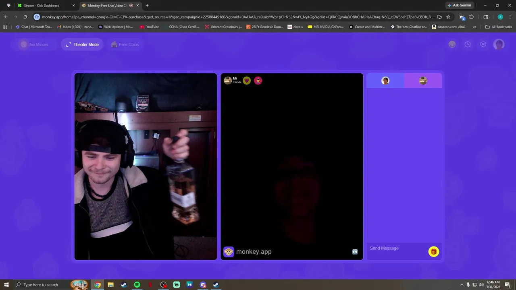The image size is (516, 290).
Task: Open Spotify from the taskbar
Action: point(137,285)
